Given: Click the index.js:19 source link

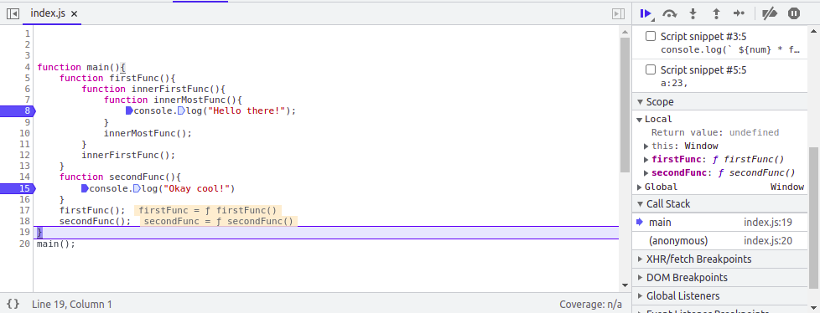Looking at the screenshot, I should coord(768,223).
